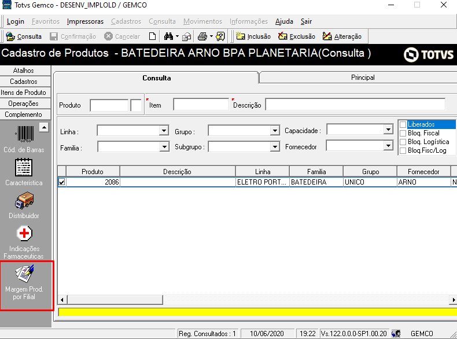The width and height of the screenshot is (457, 339).
Task: Click the Consulta toolbar icon
Action: point(10,36)
